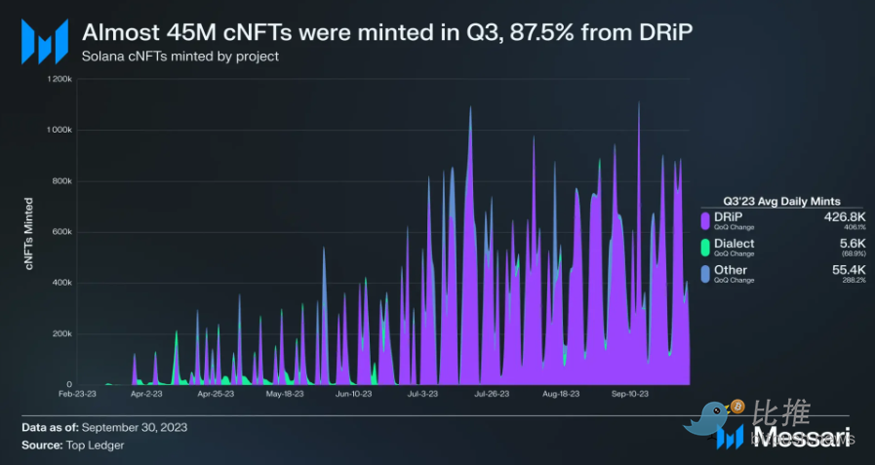The height and width of the screenshot is (465, 875).
Task: Click the 200k y-axis tick
Action: click(x=61, y=334)
